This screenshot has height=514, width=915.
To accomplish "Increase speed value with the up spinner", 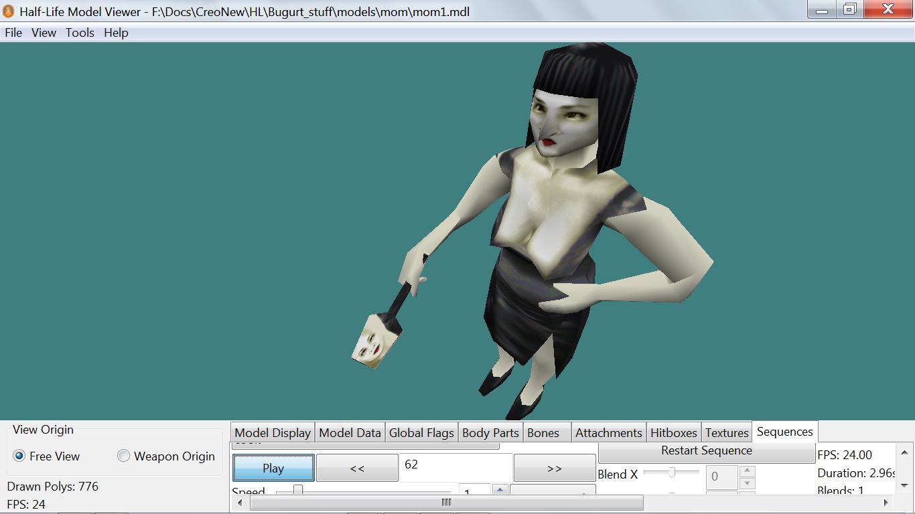I will [x=500, y=489].
